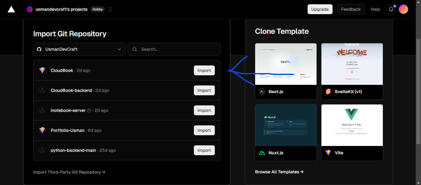Open the Help menu

click(x=375, y=9)
